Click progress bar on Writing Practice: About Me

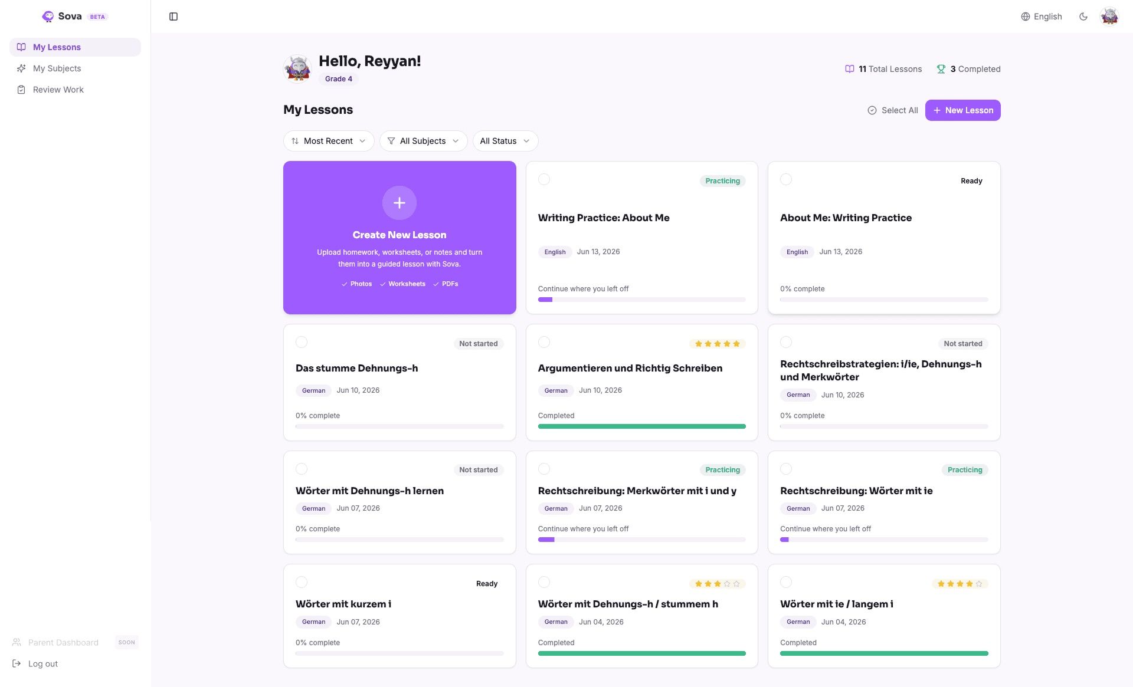click(641, 300)
